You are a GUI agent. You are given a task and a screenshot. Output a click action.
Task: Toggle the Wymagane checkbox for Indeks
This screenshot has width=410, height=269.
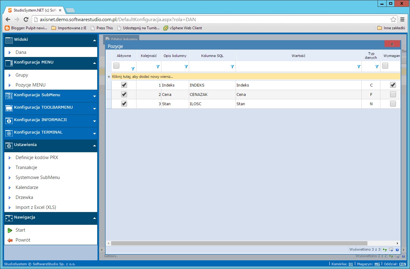click(393, 85)
